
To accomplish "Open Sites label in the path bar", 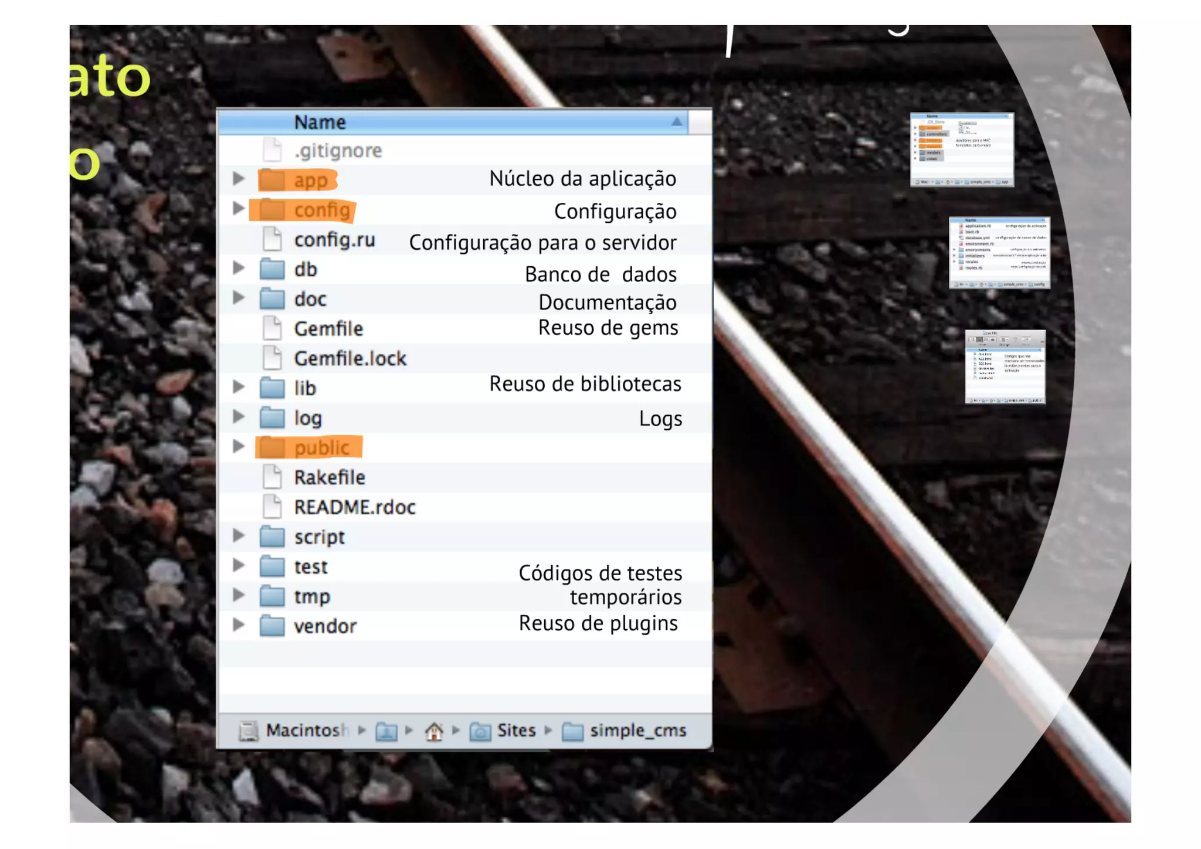I will pos(517,731).
